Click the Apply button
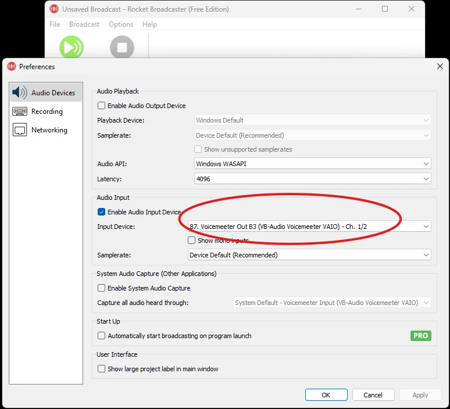 420,394
